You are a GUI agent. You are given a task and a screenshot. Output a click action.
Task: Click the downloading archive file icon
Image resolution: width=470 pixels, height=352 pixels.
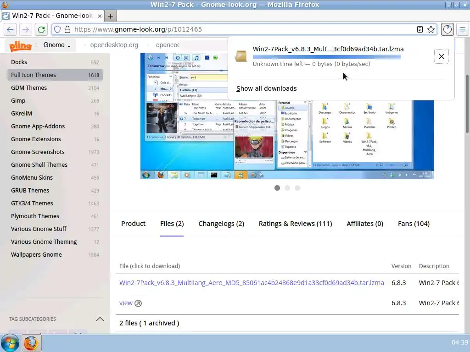[241, 56]
